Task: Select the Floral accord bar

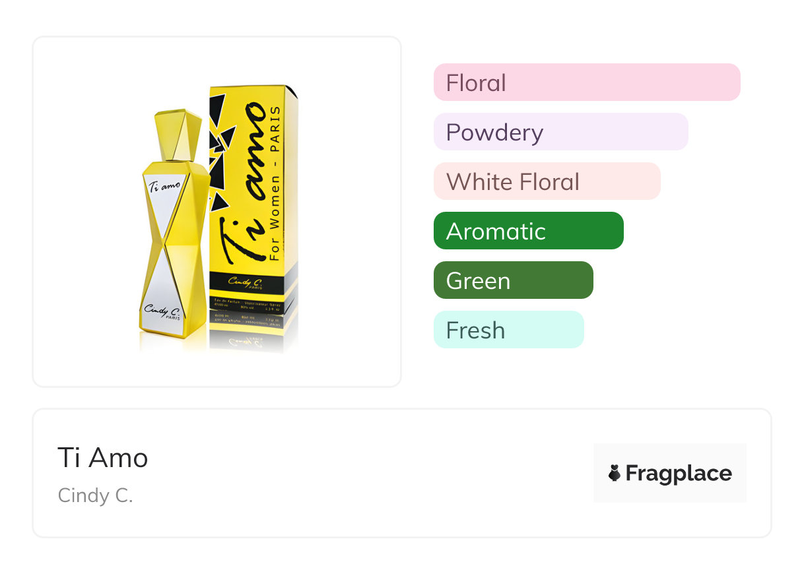Action: (586, 82)
